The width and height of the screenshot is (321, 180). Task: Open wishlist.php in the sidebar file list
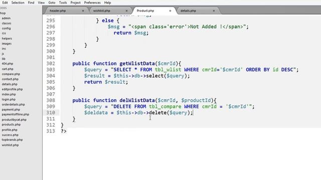pos(10,145)
